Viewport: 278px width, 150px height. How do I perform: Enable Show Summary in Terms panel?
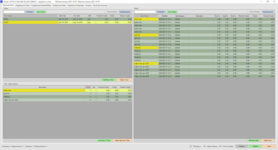106,12
